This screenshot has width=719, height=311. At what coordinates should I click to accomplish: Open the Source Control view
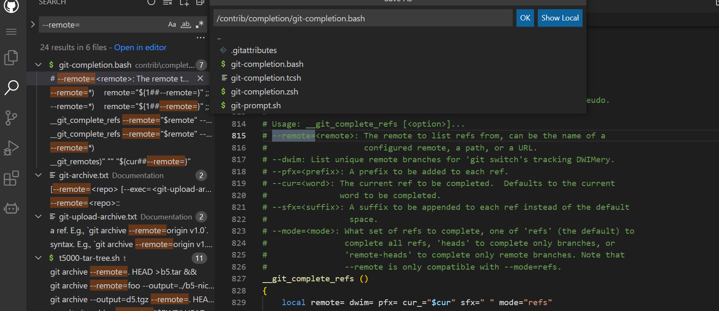pos(11,118)
